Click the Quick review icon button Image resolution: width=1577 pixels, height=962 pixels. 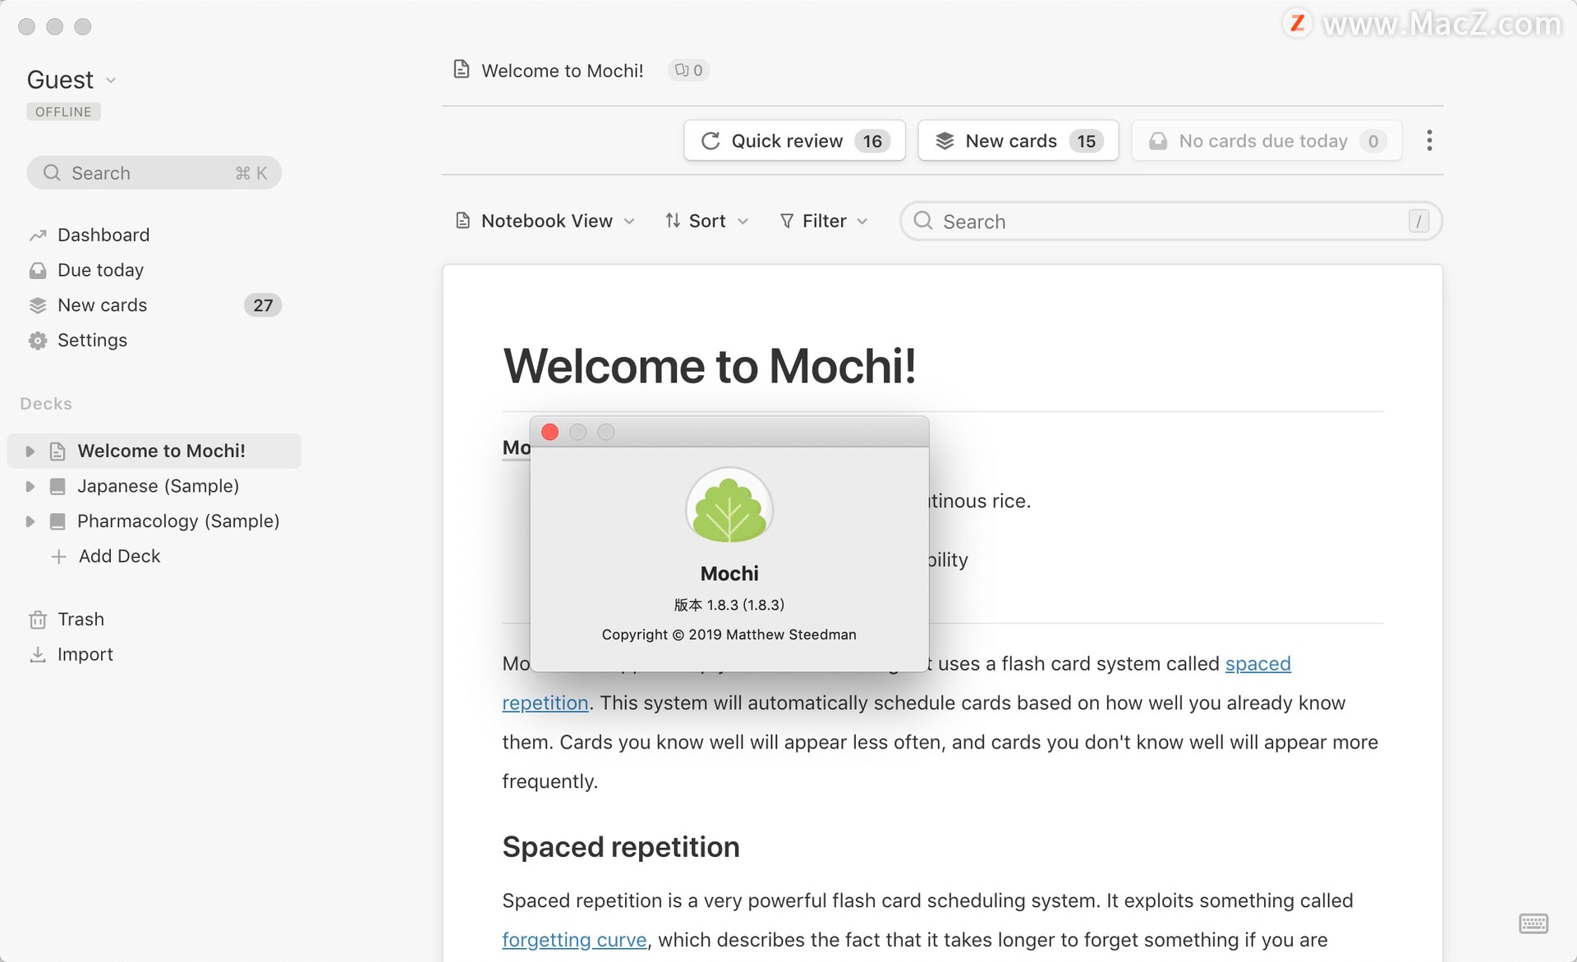(x=710, y=140)
